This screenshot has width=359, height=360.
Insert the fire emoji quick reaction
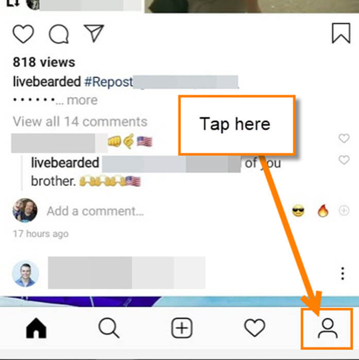pyautogui.click(x=323, y=210)
